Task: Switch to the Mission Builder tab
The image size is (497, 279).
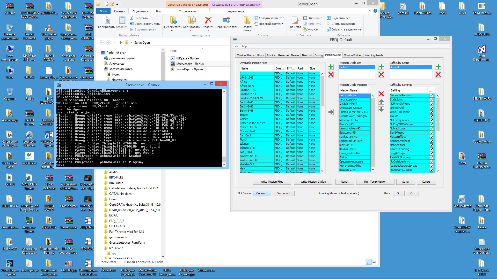Action: click(352, 55)
